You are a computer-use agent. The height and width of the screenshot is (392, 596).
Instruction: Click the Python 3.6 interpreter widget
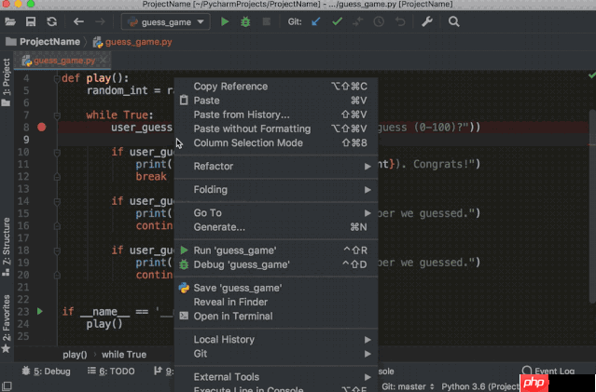(x=479, y=386)
